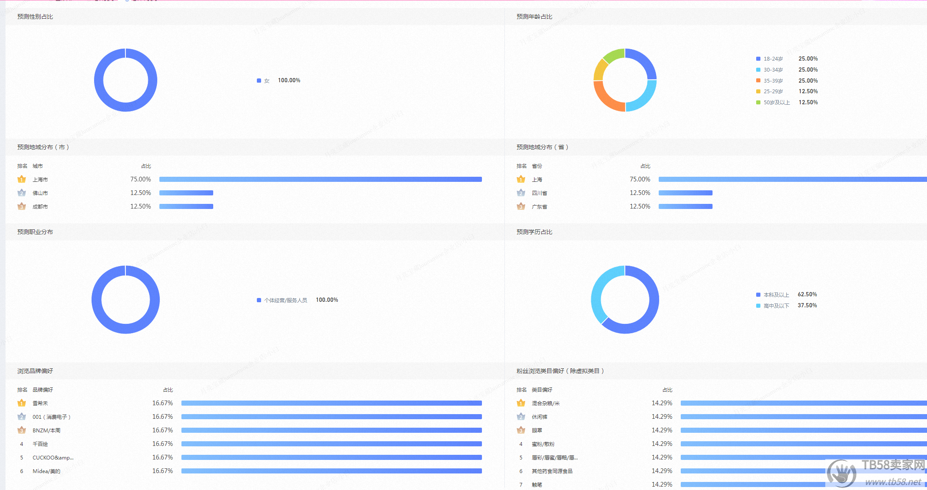Screen dimensions: 927x490
Task: Click the CUCKOO brand preference row
Action: click(x=53, y=457)
